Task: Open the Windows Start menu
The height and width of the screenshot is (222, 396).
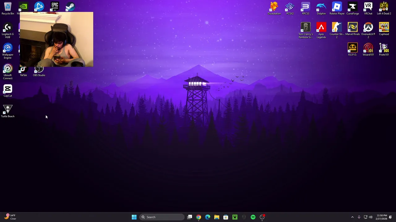Action: [x=134, y=217]
